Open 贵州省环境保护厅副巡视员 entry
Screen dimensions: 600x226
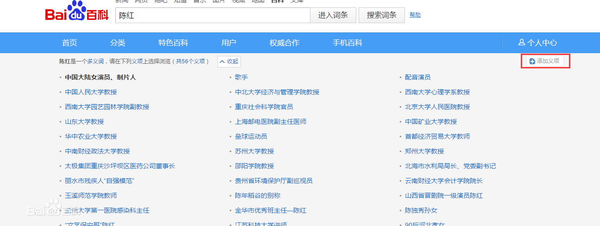pyautogui.click(x=274, y=181)
